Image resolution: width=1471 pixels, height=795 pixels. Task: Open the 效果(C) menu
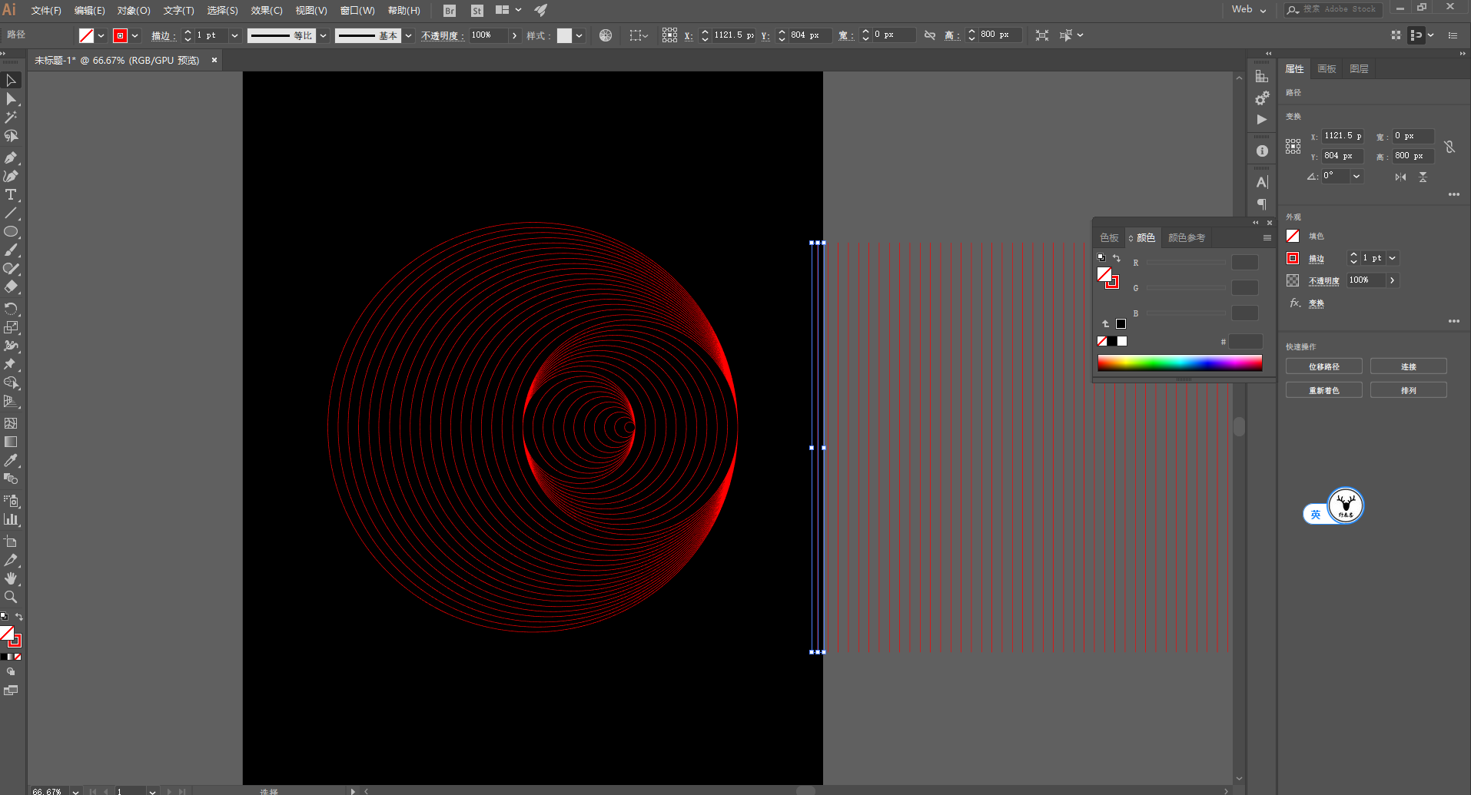pos(266,11)
